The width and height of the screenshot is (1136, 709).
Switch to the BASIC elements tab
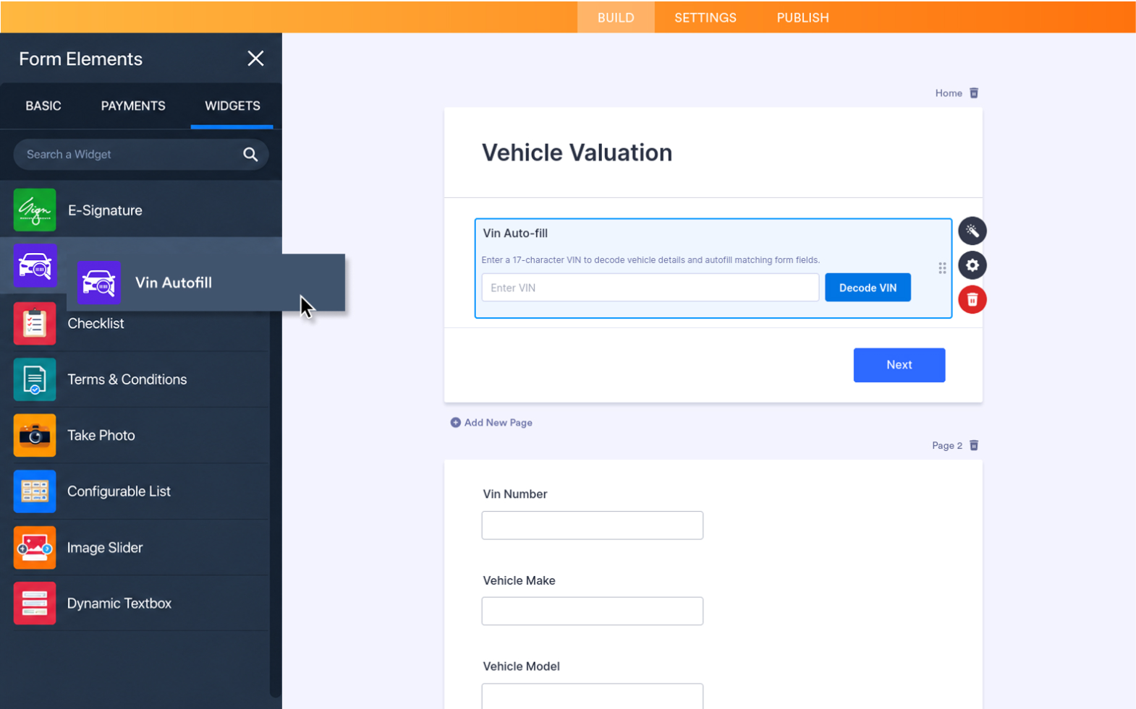click(43, 106)
